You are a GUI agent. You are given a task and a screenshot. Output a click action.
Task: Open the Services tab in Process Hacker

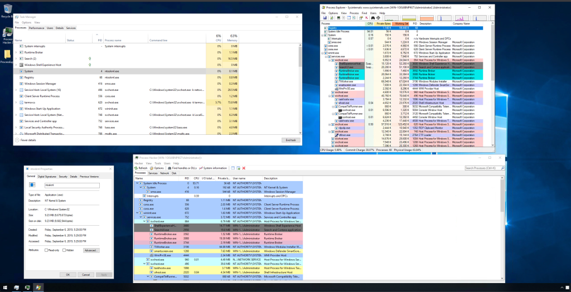pyautogui.click(x=153, y=173)
